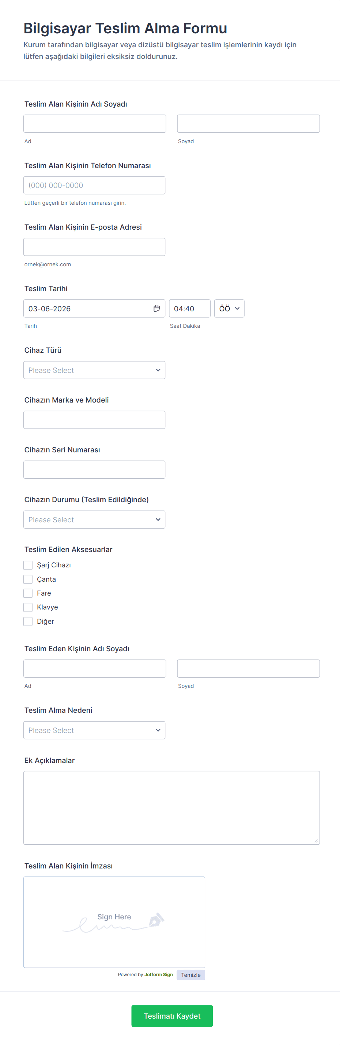340x1045 pixels.
Task: Select the Klavye checkbox
Action: click(28, 607)
